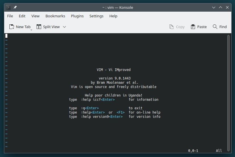Click the terminal vertical scrollbar

pos(228,93)
